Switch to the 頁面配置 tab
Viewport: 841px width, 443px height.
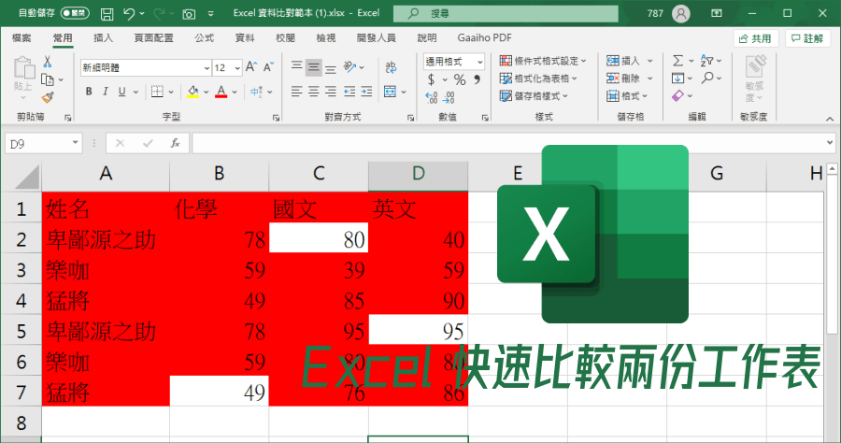(154, 38)
